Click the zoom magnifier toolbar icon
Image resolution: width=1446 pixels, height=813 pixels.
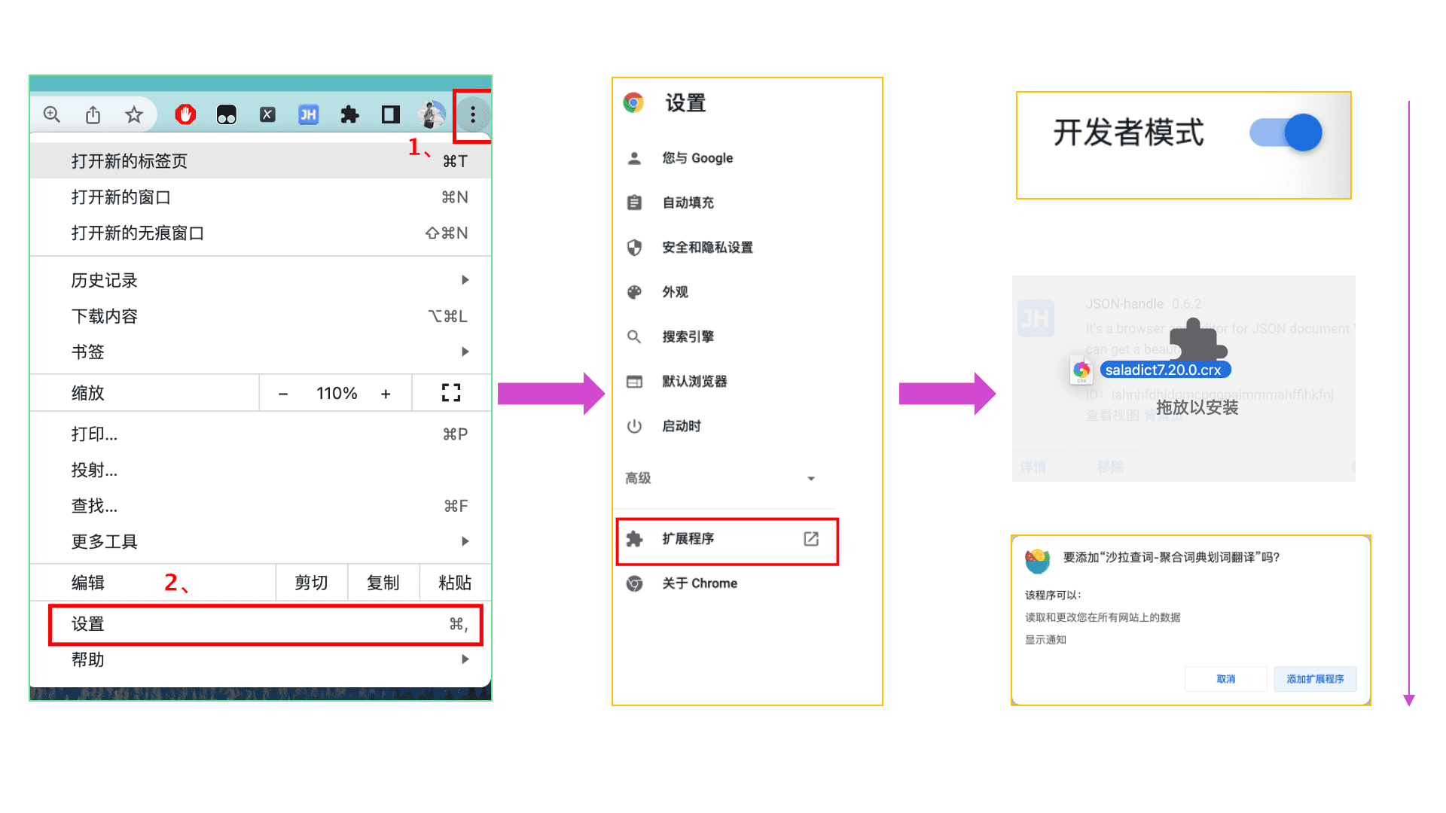[52, 114]
